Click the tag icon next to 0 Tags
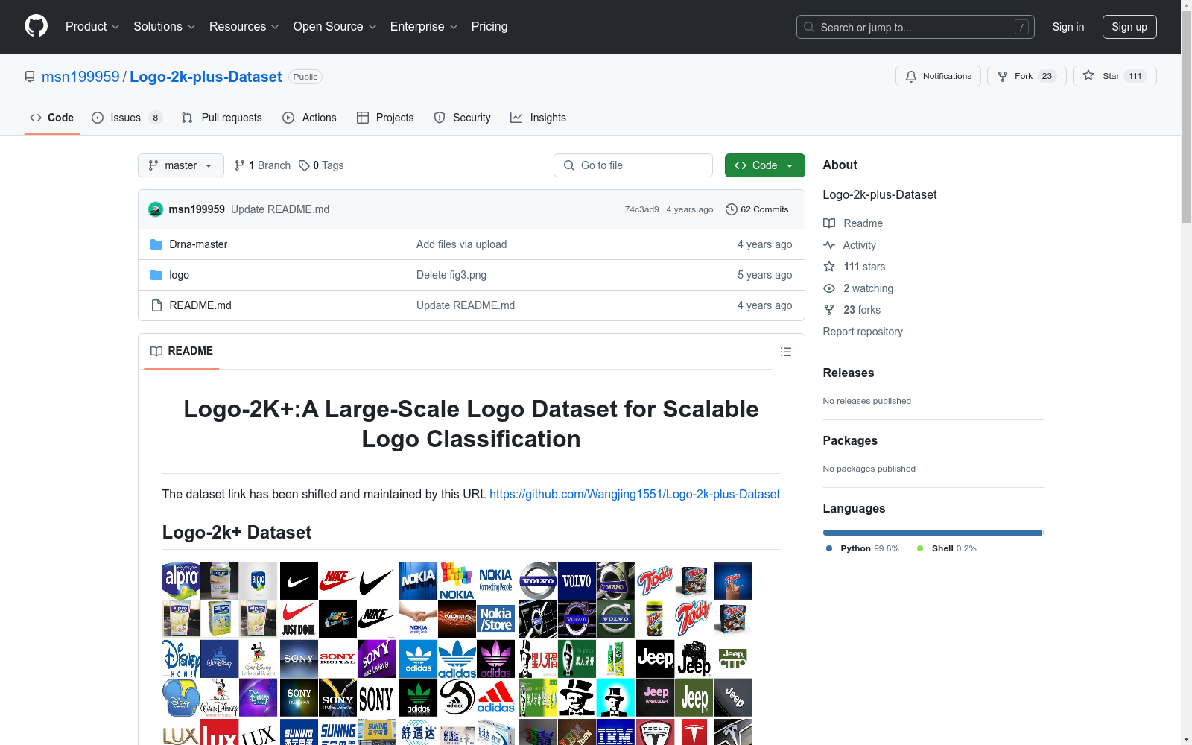This screenshot has height=745, width=1192. (304, 165)
